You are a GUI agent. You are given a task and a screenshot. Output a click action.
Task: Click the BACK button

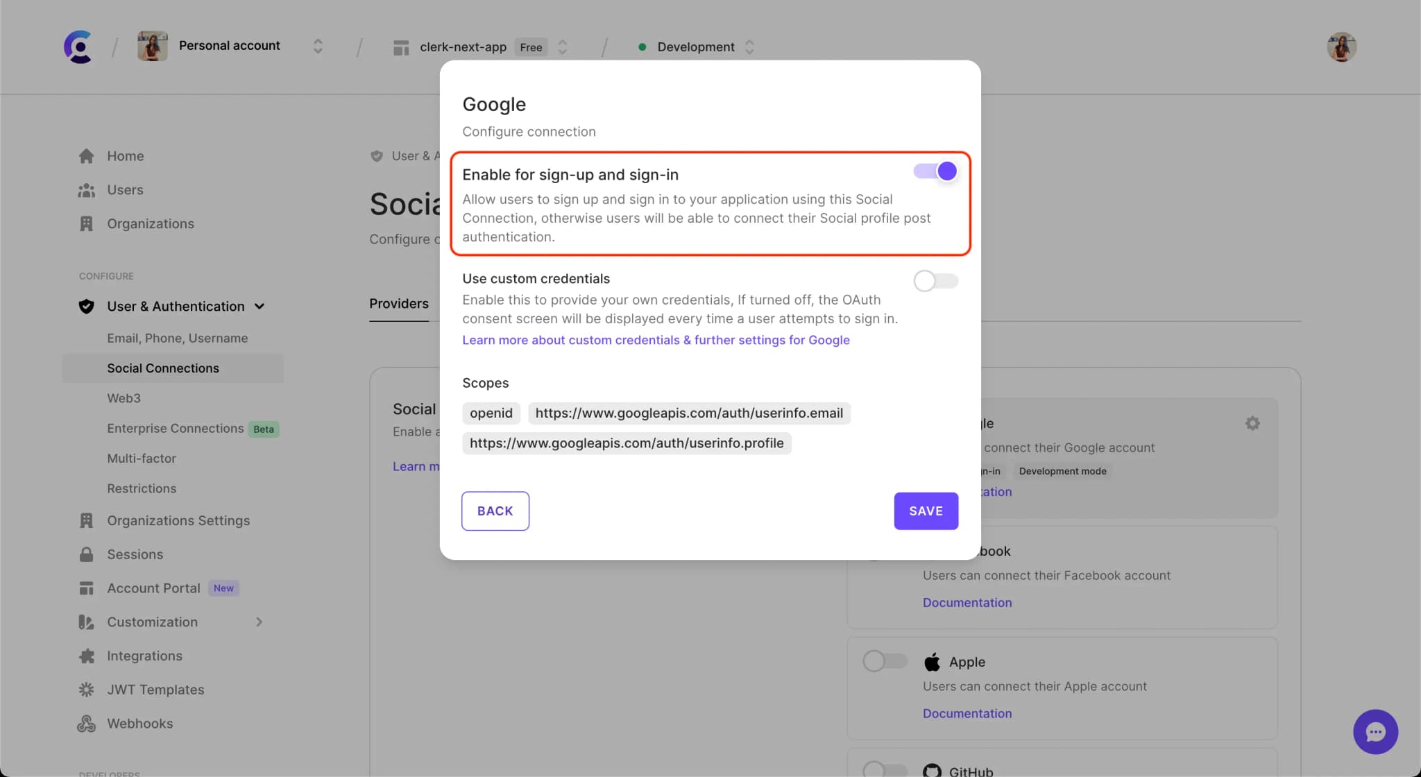(495, 510)
